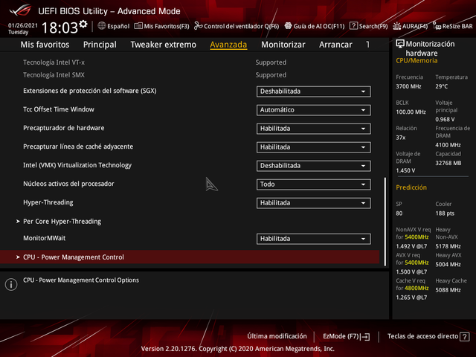The image size is (476, 357).
Task: Click the CPU/Memoria heading
Action: pos(416,61)
